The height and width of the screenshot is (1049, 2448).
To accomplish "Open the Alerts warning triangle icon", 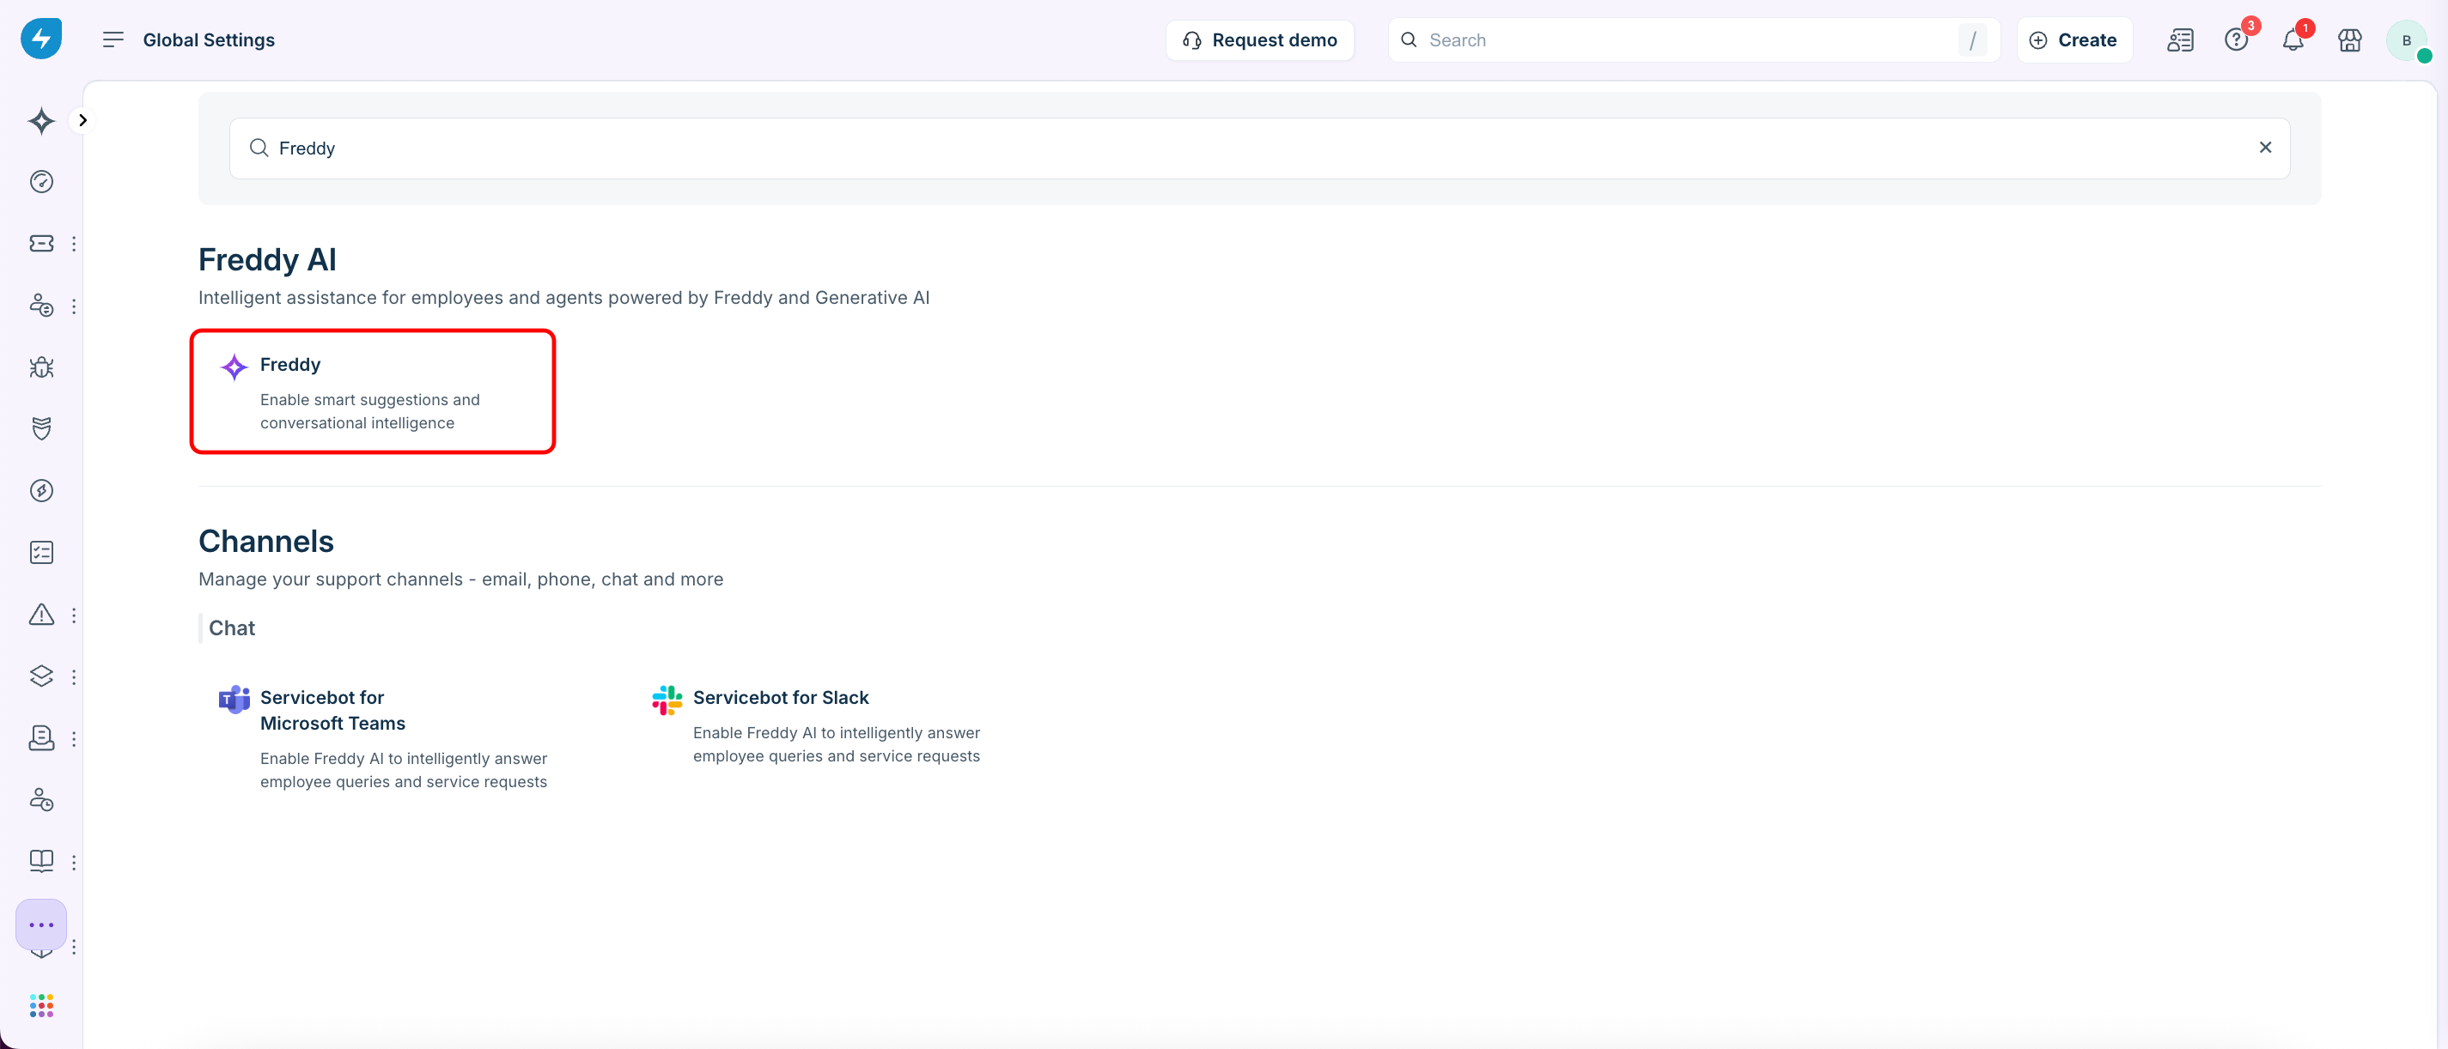I will (41, 615).
